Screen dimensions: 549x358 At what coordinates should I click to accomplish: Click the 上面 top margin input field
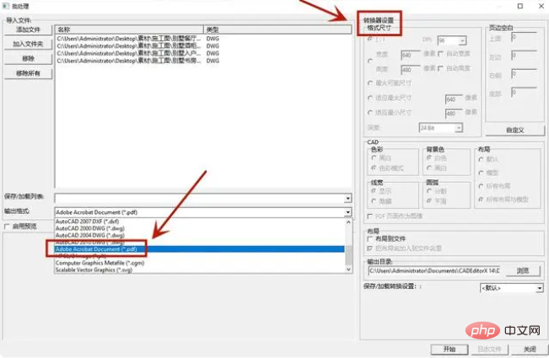click(524, 37)
